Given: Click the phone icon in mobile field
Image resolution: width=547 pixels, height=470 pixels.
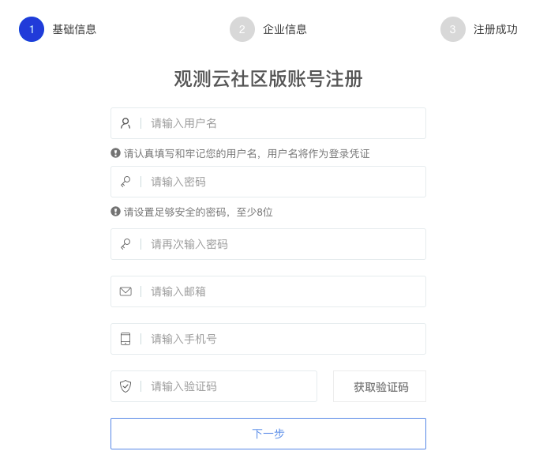Looking at the screenshot, I should point(126,339).
